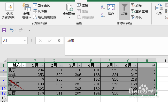168x102 pixels.
Task: Select row 6 header
Action: [x=4, y=79]
